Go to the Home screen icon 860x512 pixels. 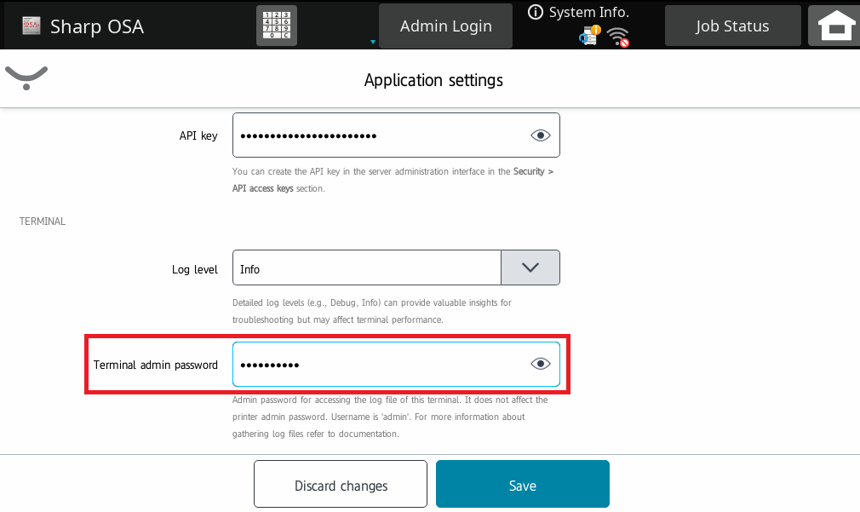tap(837, 26)
